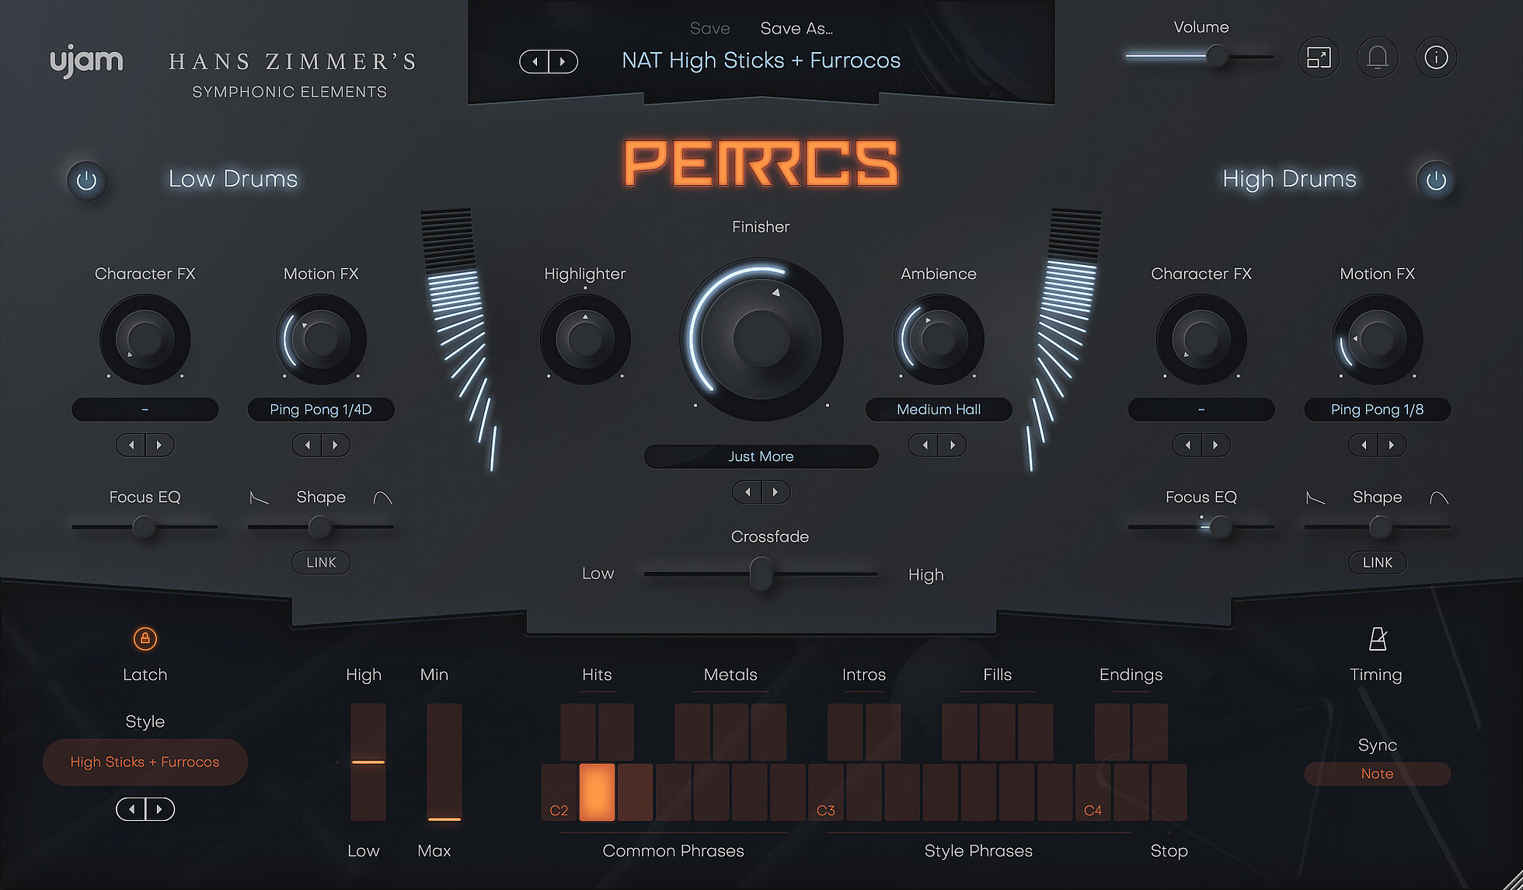Viewport: 1523px width, 890px height.
Task: Enable the Latch toggle
Action: [145, 639]
